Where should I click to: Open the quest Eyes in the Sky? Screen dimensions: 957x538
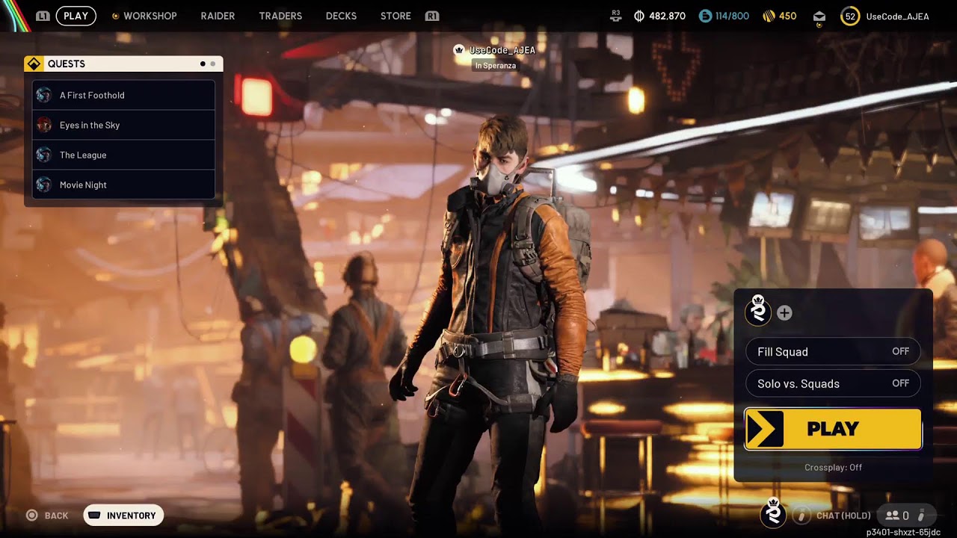point(123,125)
